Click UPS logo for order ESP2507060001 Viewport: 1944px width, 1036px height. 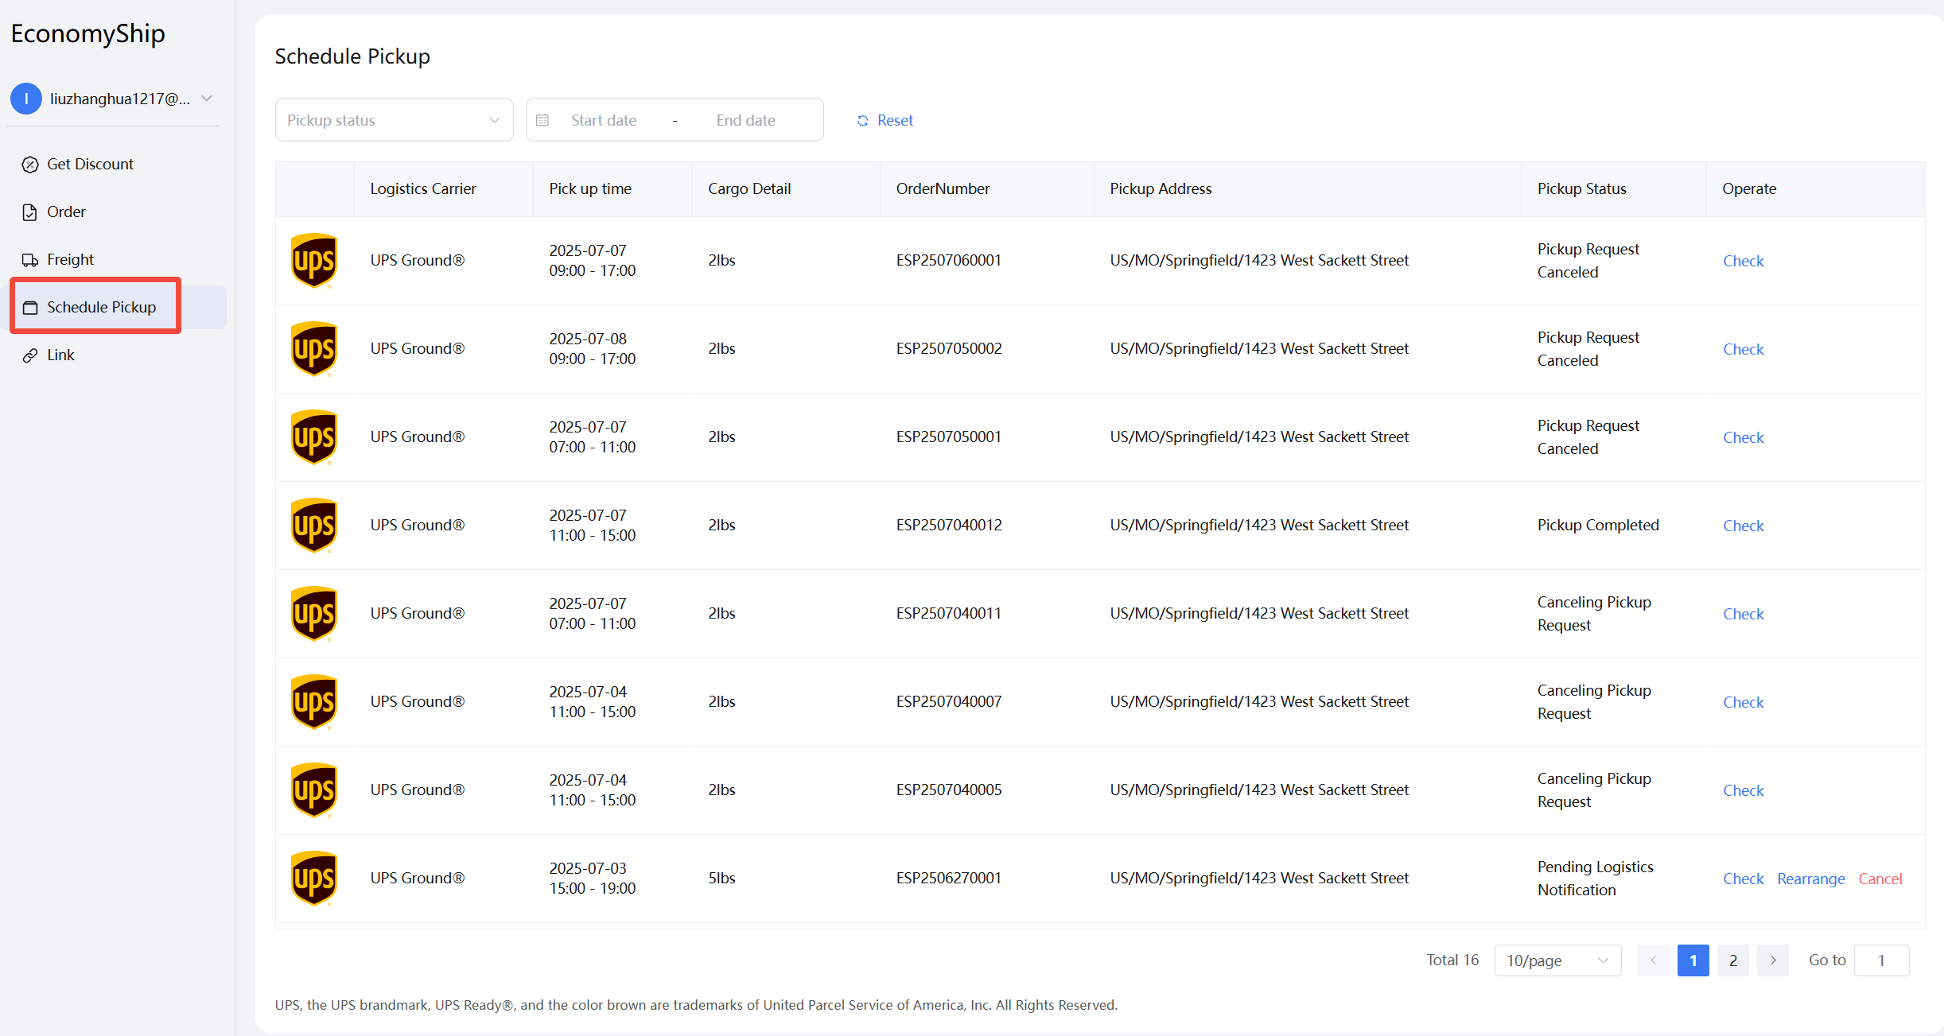314,261
